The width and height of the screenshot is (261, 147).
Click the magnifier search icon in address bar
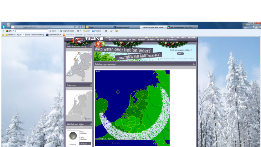[x=75, y=27]
